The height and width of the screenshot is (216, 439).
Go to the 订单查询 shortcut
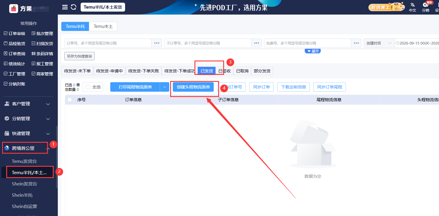pos(15,54)
